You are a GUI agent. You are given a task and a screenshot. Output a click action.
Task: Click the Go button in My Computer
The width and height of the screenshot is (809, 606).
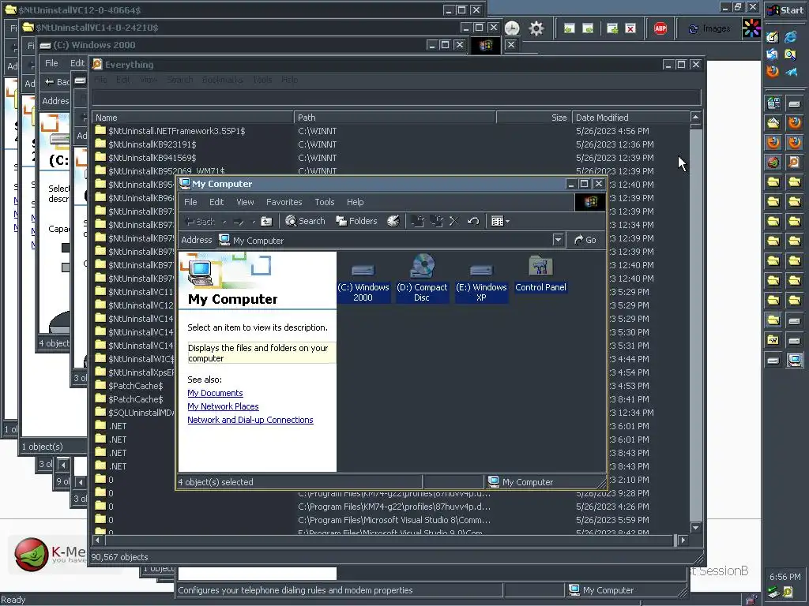(x=585, y=240)
